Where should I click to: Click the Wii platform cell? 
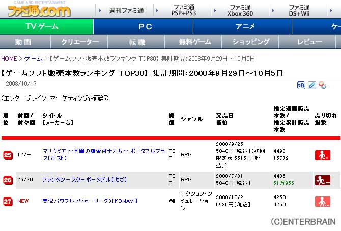(172, 201)
